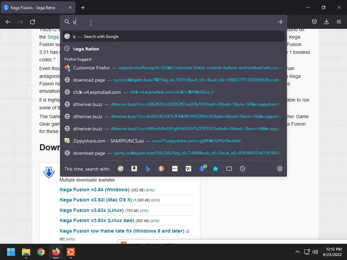
Task: Open the clock showing 12:12 PM
Action: click(x=332, y=252)
